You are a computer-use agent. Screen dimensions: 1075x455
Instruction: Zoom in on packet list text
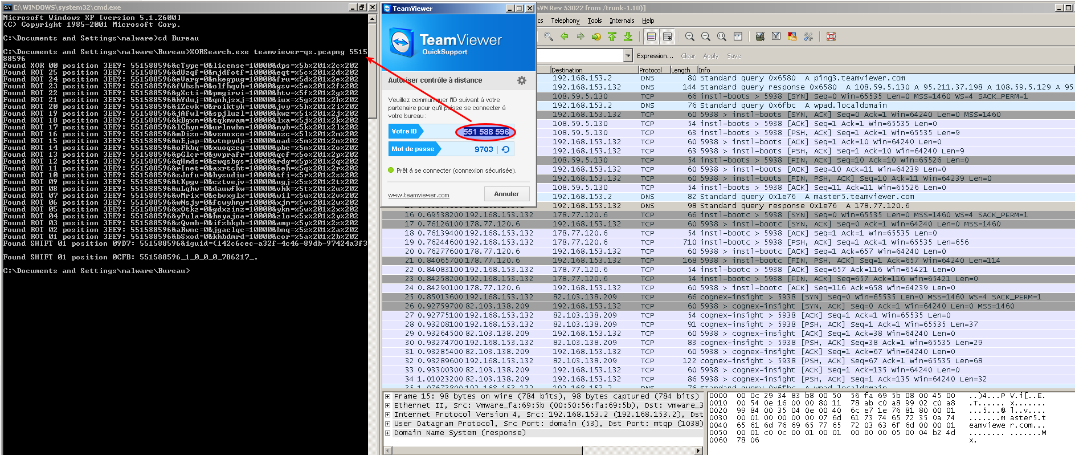click(689, 36)
